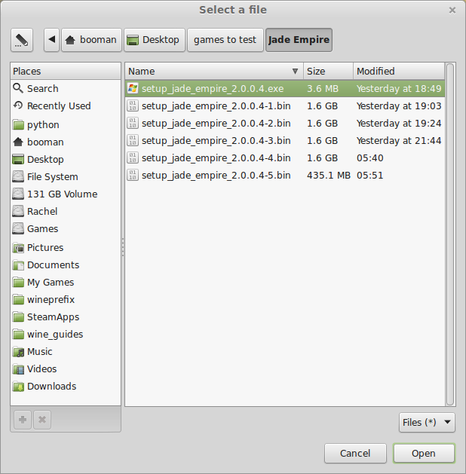Image resolution: width=466 pixels, height=474 pixels.
Task: Open the Rachel drive
Action: [66, 211]
